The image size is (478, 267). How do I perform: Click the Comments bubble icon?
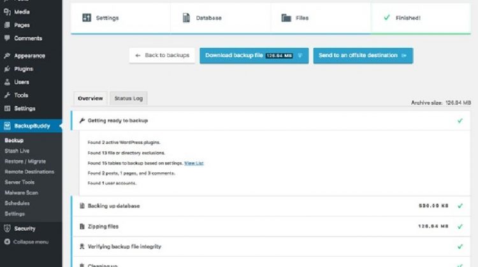7,38
